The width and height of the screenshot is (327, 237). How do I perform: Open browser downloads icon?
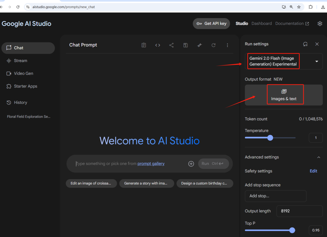pyautogui.click(x=323, y=7)
